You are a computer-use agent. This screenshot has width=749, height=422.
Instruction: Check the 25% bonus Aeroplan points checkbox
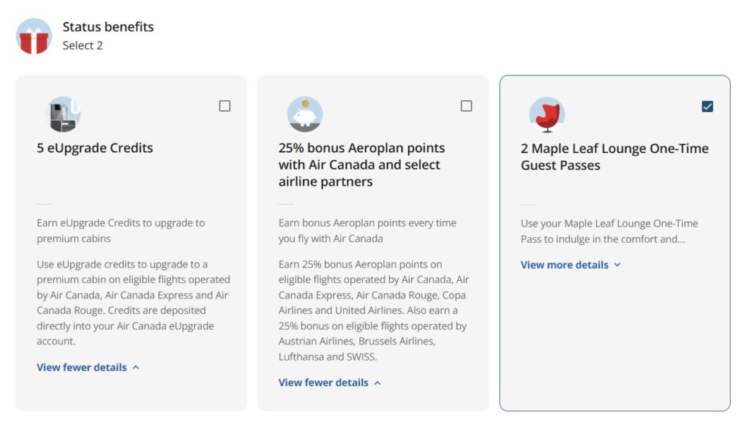tap(466, 106)
